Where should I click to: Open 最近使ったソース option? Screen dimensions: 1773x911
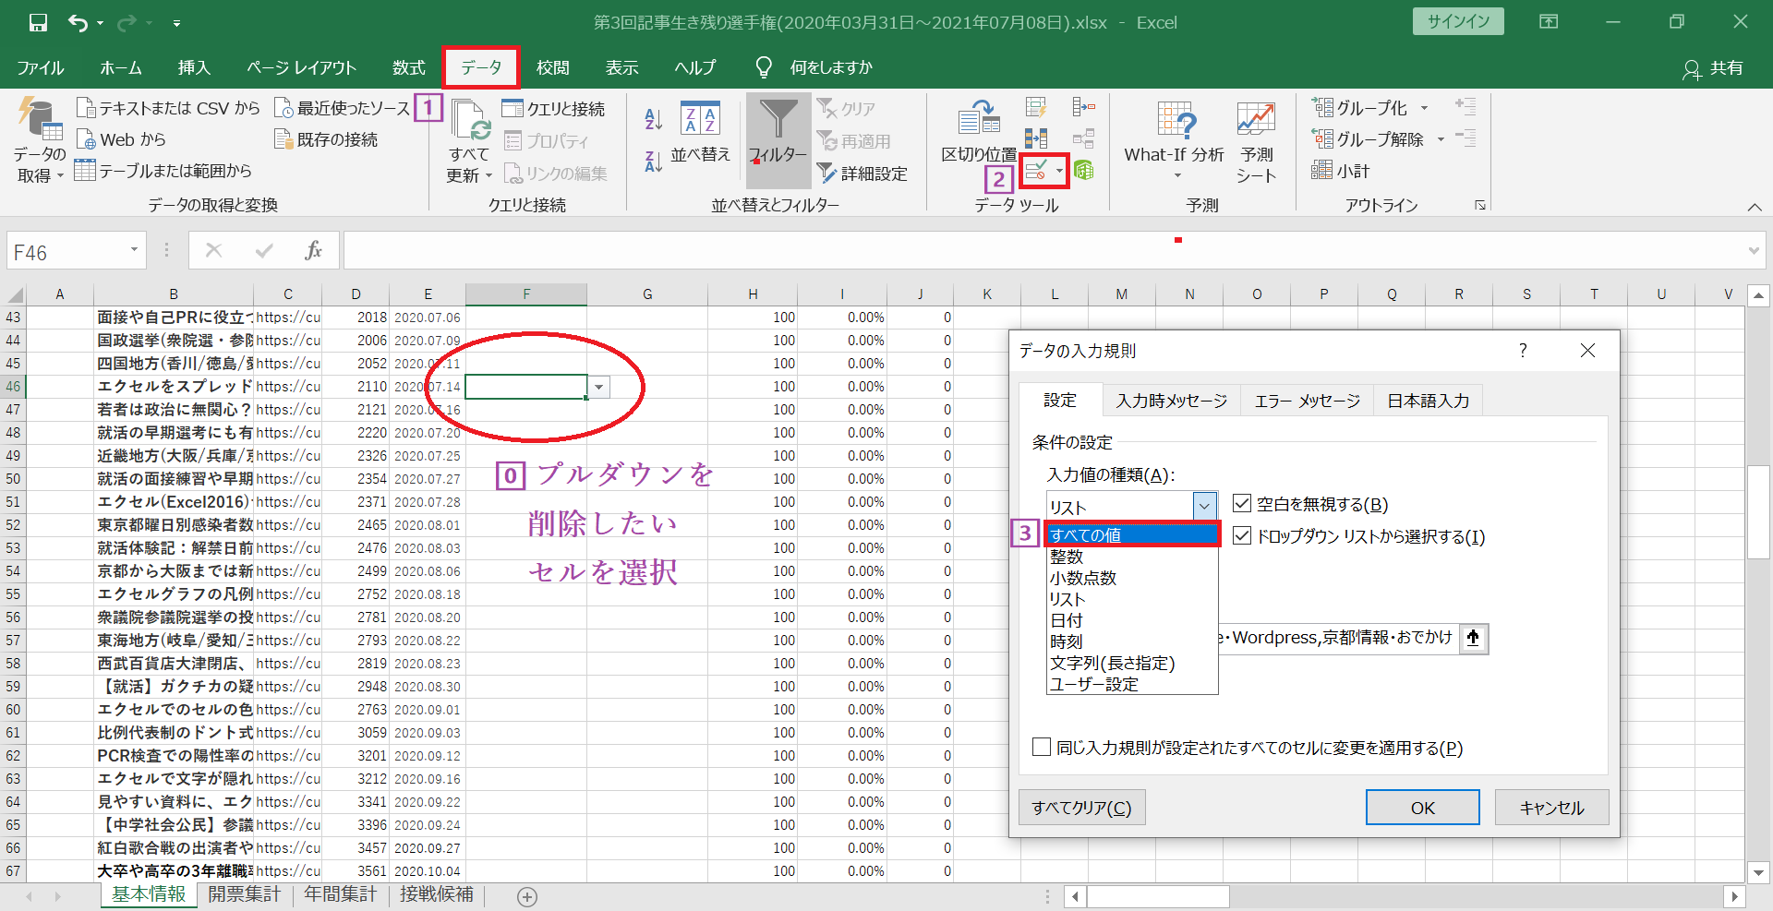(x=342, y=108)
